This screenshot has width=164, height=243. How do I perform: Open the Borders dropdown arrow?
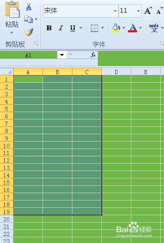(102, 28)
